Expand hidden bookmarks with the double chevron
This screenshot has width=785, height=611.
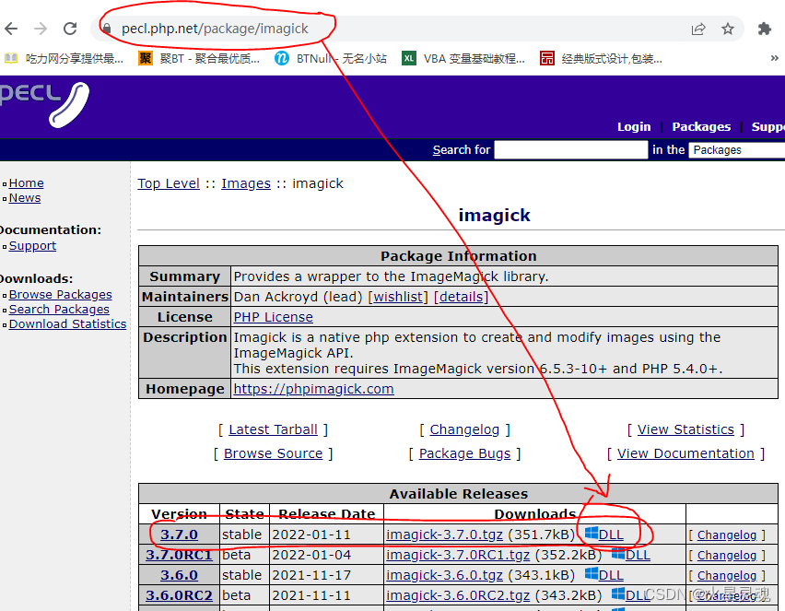(775, 58)
